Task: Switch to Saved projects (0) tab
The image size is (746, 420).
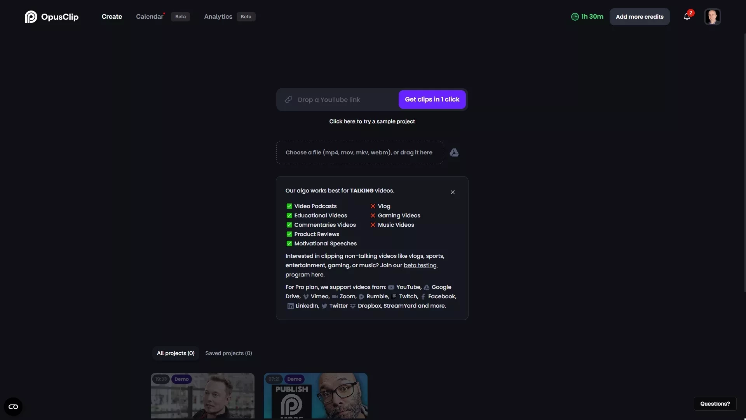Action: pos(228,353)
